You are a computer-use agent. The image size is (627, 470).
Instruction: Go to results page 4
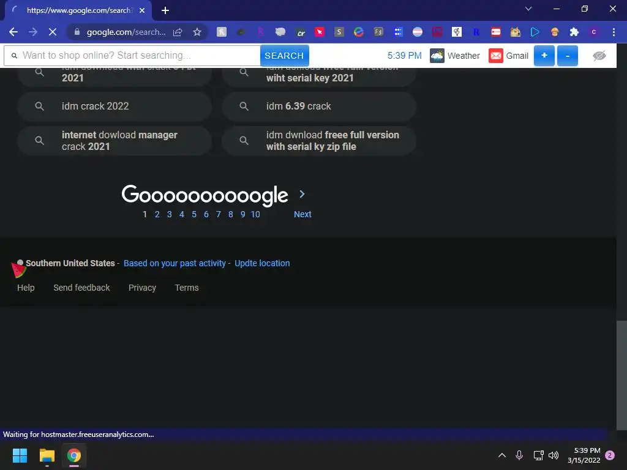(x=181, y=214)
